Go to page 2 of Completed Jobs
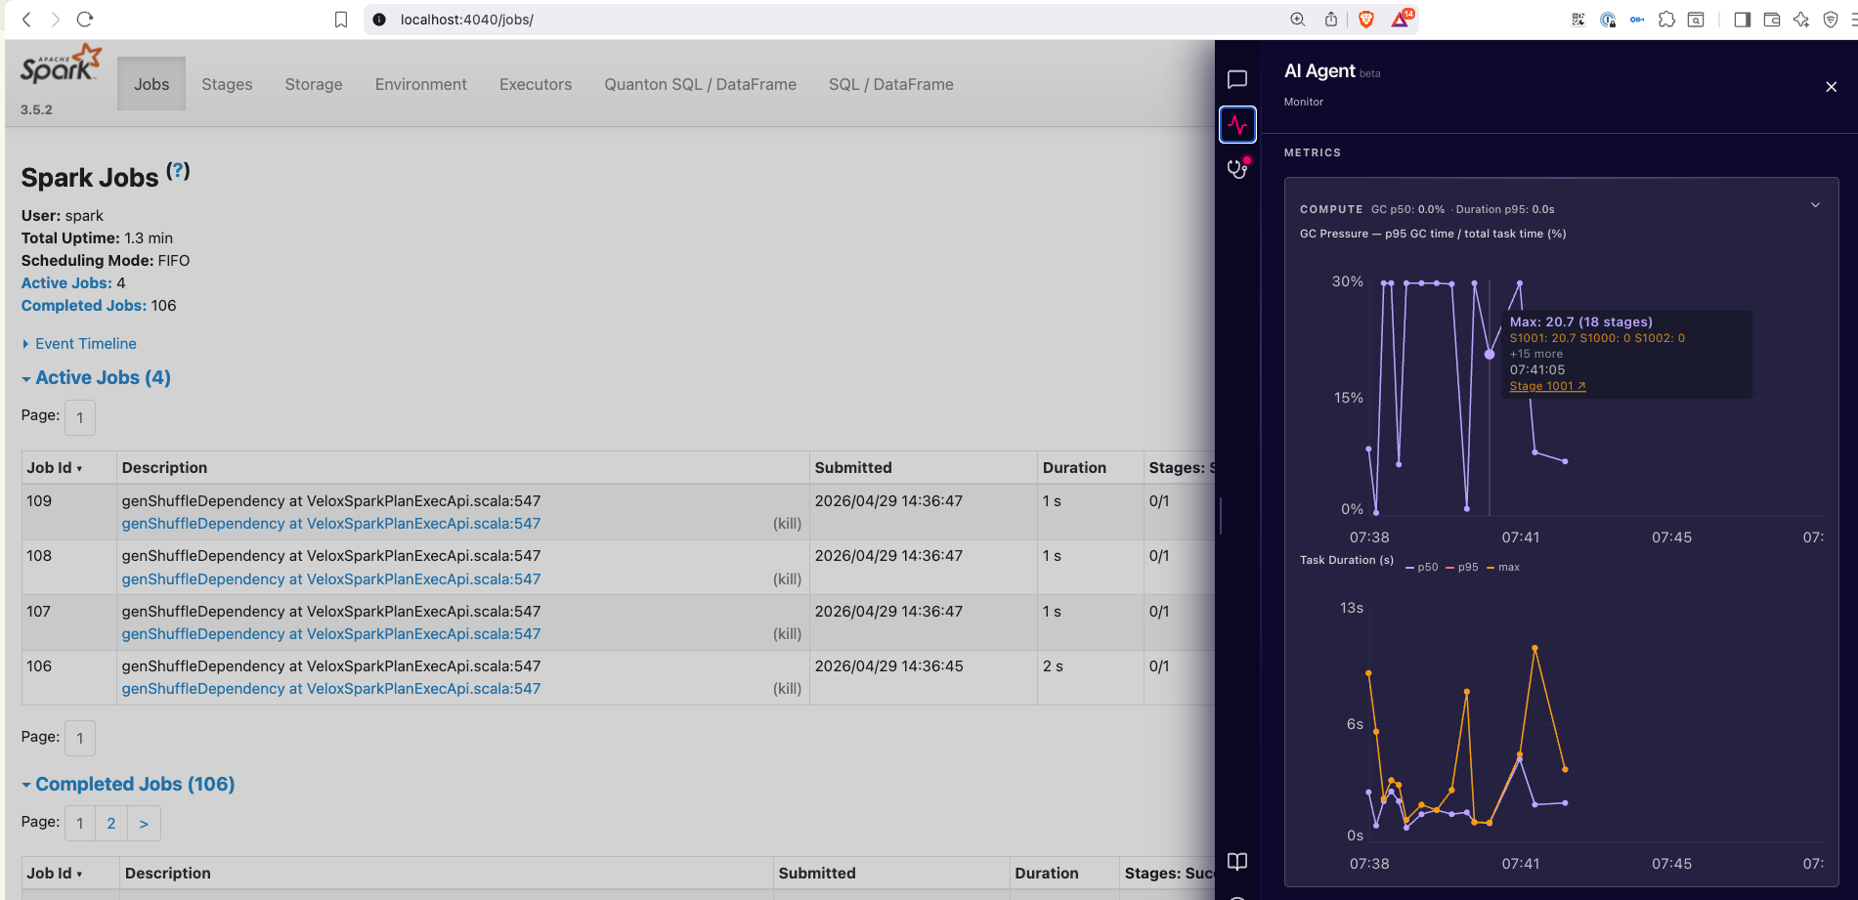 tap(111, 824)
